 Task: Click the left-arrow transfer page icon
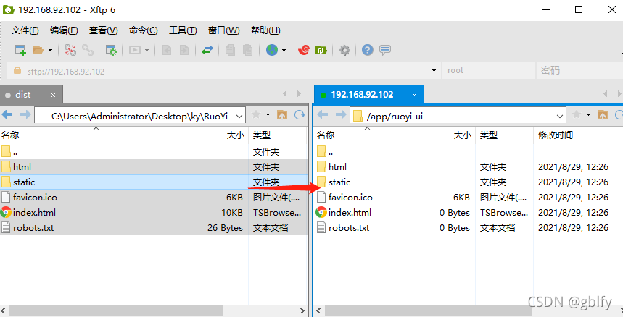point(167,50)
